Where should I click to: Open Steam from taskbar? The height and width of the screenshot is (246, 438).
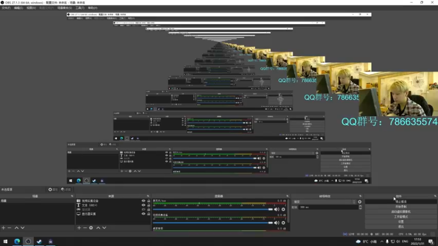39,242
